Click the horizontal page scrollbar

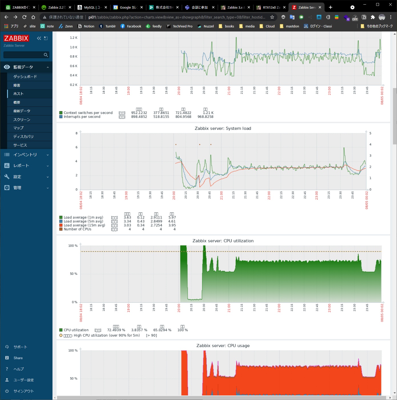click(x=222, y=398)
